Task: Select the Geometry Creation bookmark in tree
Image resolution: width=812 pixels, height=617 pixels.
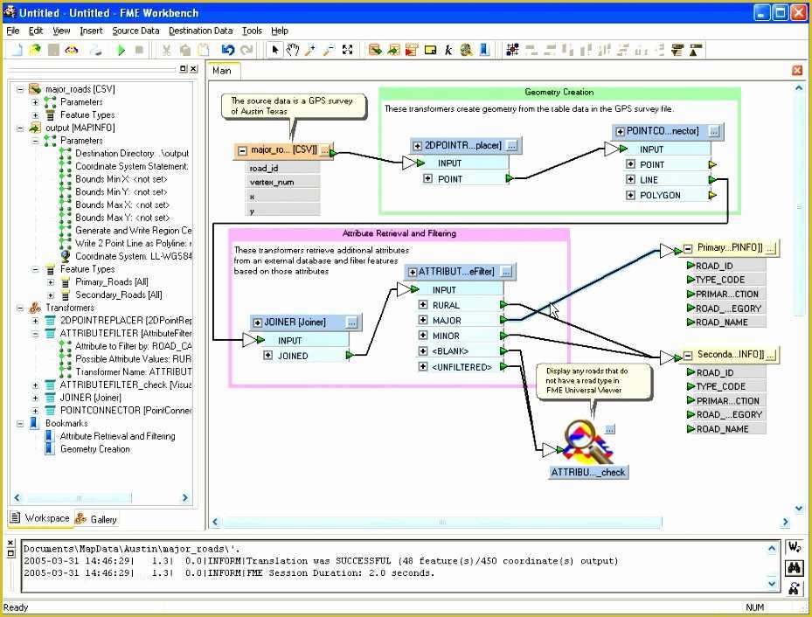Action: click(95, 449)
